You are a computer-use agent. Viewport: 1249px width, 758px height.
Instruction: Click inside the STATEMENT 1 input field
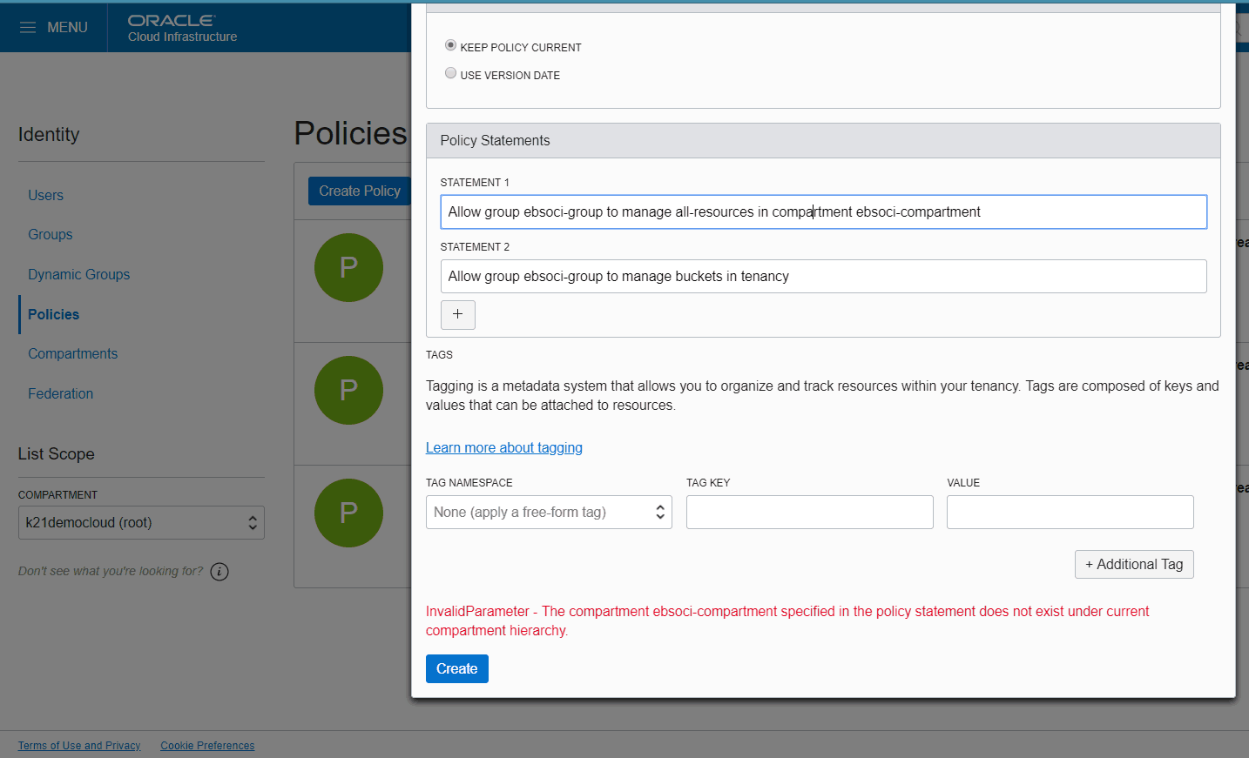(823, 211)
